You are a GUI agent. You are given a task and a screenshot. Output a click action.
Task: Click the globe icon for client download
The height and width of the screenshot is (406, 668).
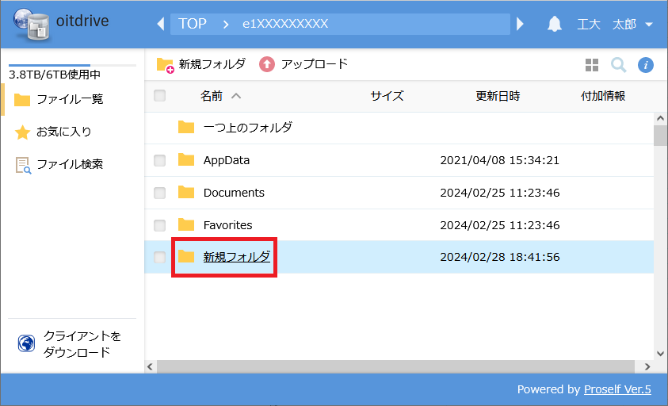tap(26, 344)
